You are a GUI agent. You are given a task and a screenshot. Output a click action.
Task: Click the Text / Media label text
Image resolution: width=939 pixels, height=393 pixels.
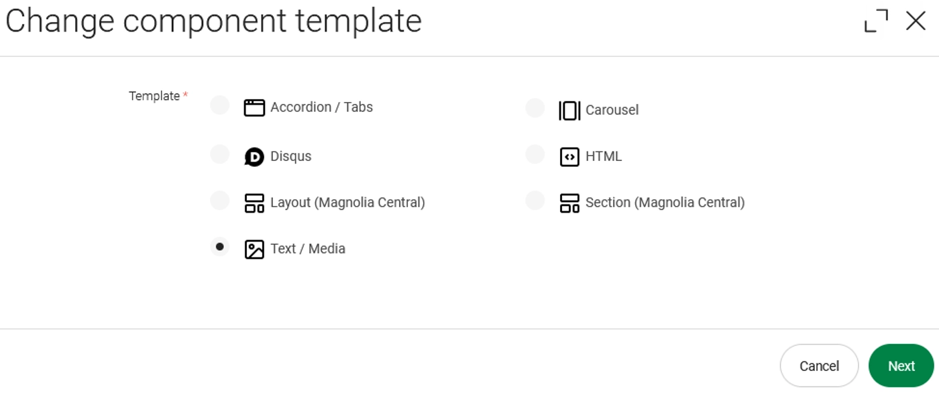[x=308, y=249]
